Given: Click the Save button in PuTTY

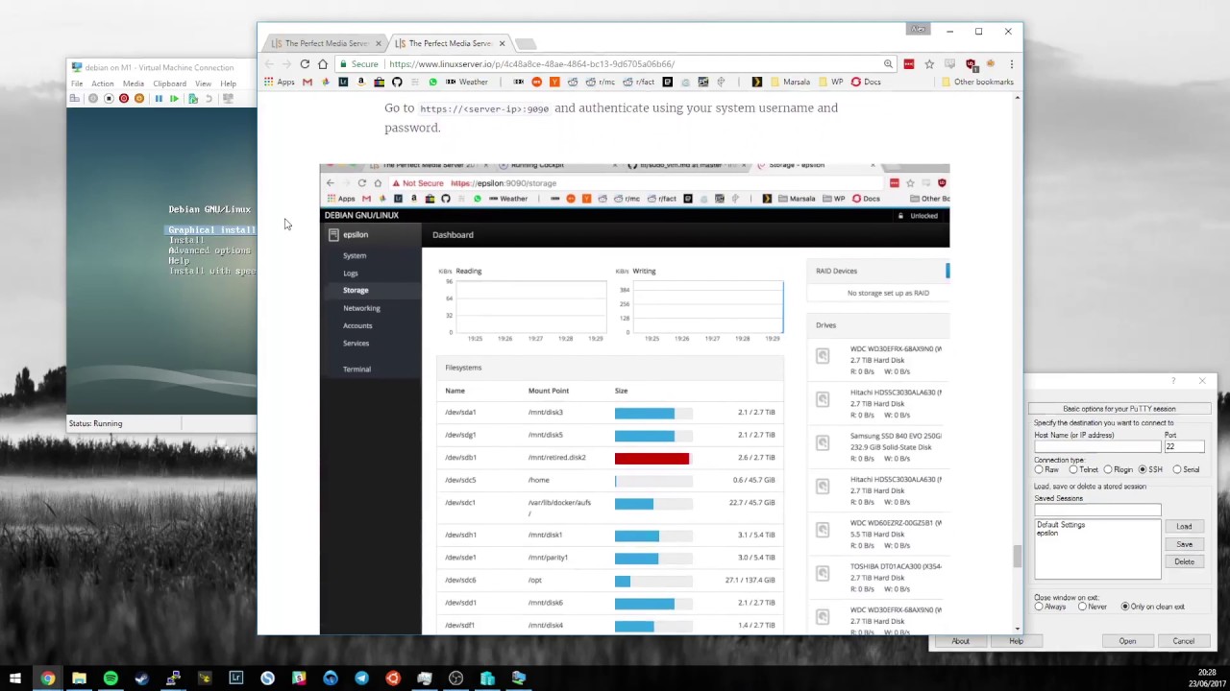Looking at the screenshot, I should 1184,544.
